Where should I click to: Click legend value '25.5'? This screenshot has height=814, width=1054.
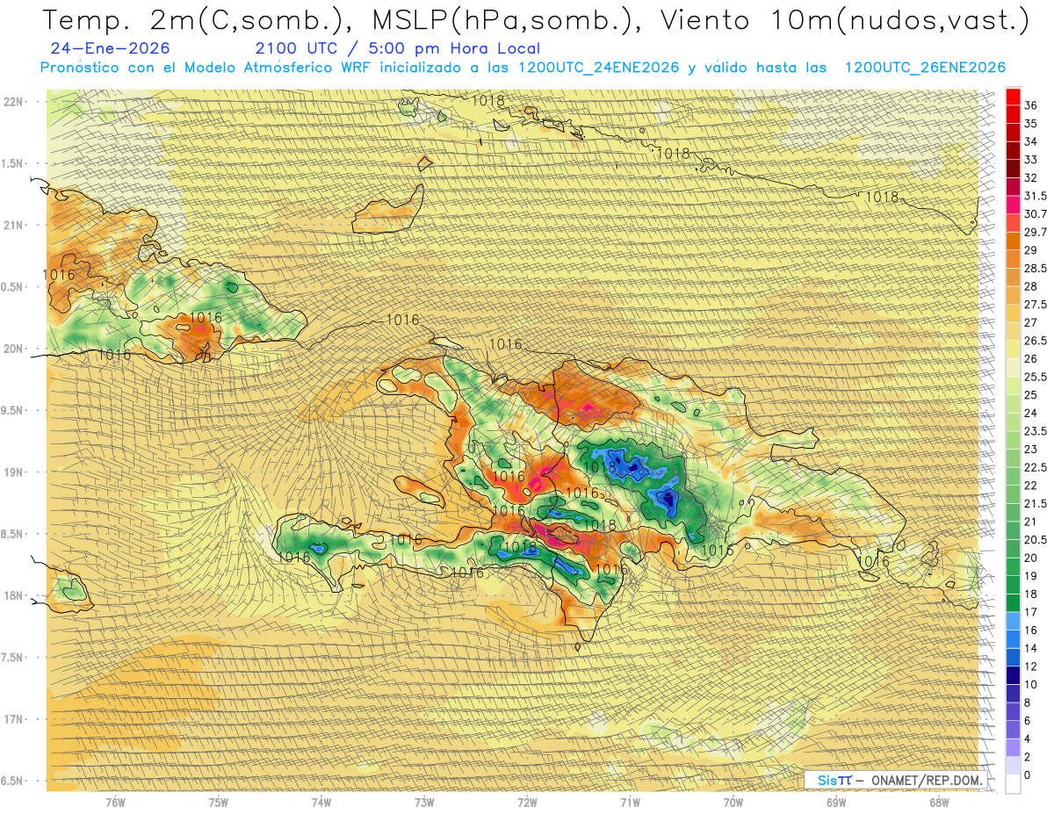(x=1036, y=378)
